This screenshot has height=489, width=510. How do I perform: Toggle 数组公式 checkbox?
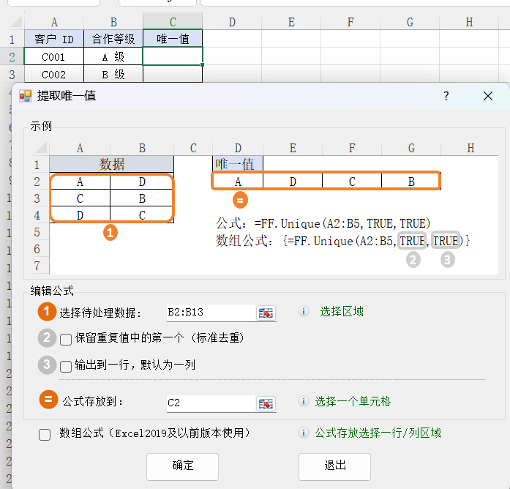pos(45,434)
